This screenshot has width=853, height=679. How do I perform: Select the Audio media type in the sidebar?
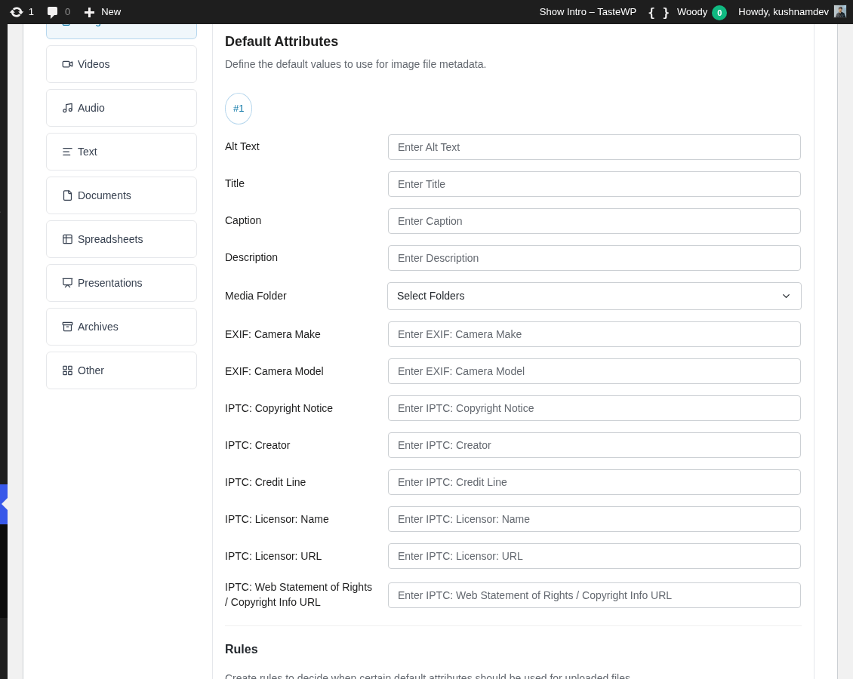[122, 108]
